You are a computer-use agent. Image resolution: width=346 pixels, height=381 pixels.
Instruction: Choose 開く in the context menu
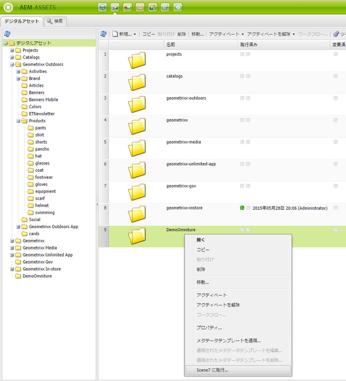pos(239,240)
